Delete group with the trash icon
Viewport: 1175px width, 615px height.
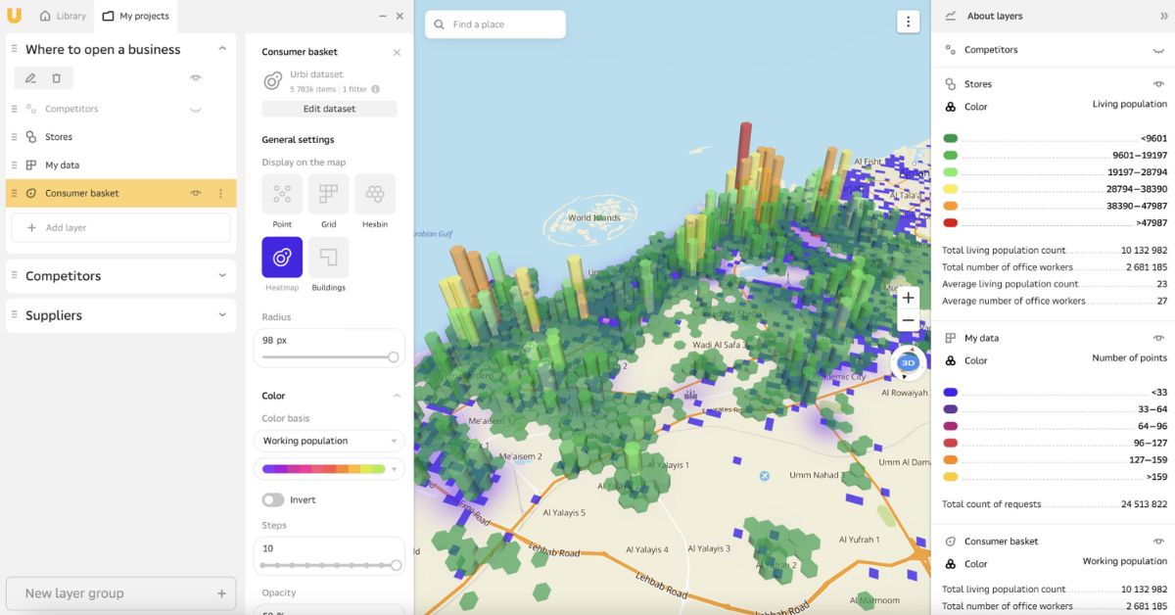point(57,78)
